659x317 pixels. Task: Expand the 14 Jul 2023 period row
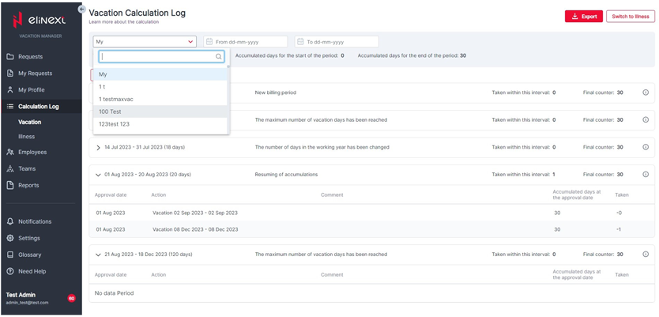pyautogui.click(x=98, y=148)
